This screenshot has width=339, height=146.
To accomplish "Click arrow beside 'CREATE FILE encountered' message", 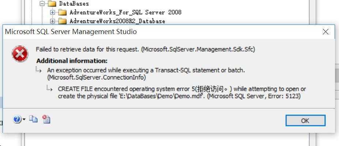I will (49, 88).
